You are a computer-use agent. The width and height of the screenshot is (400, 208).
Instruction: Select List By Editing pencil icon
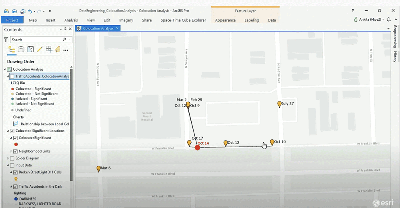tap(40, 49)
